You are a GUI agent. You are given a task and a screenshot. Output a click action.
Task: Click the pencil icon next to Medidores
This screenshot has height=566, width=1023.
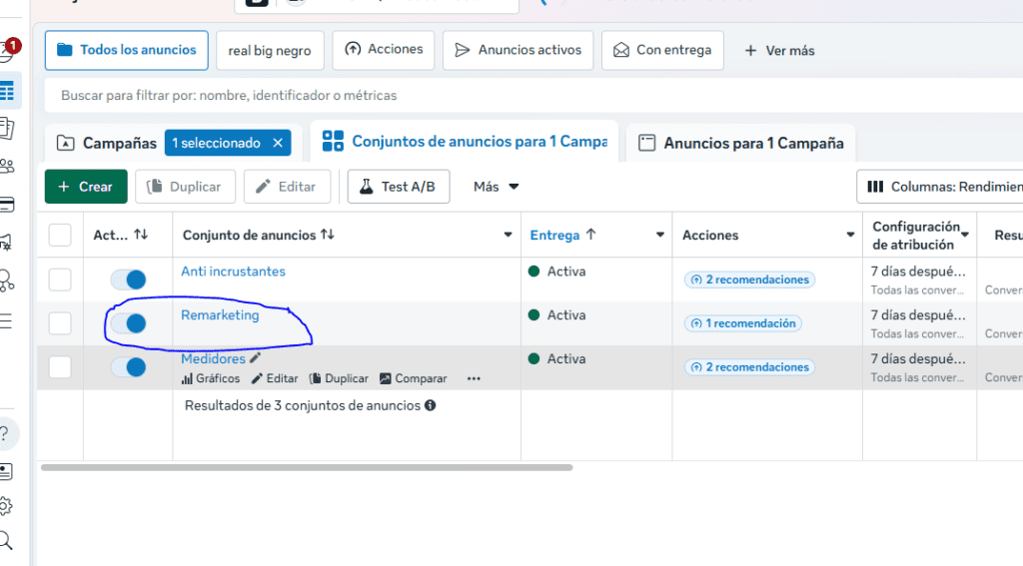255,357
